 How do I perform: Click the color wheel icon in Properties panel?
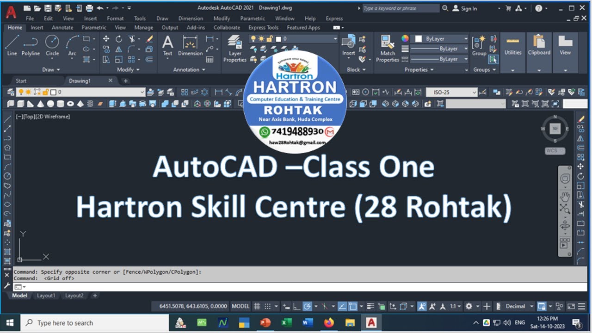[405, 39]
